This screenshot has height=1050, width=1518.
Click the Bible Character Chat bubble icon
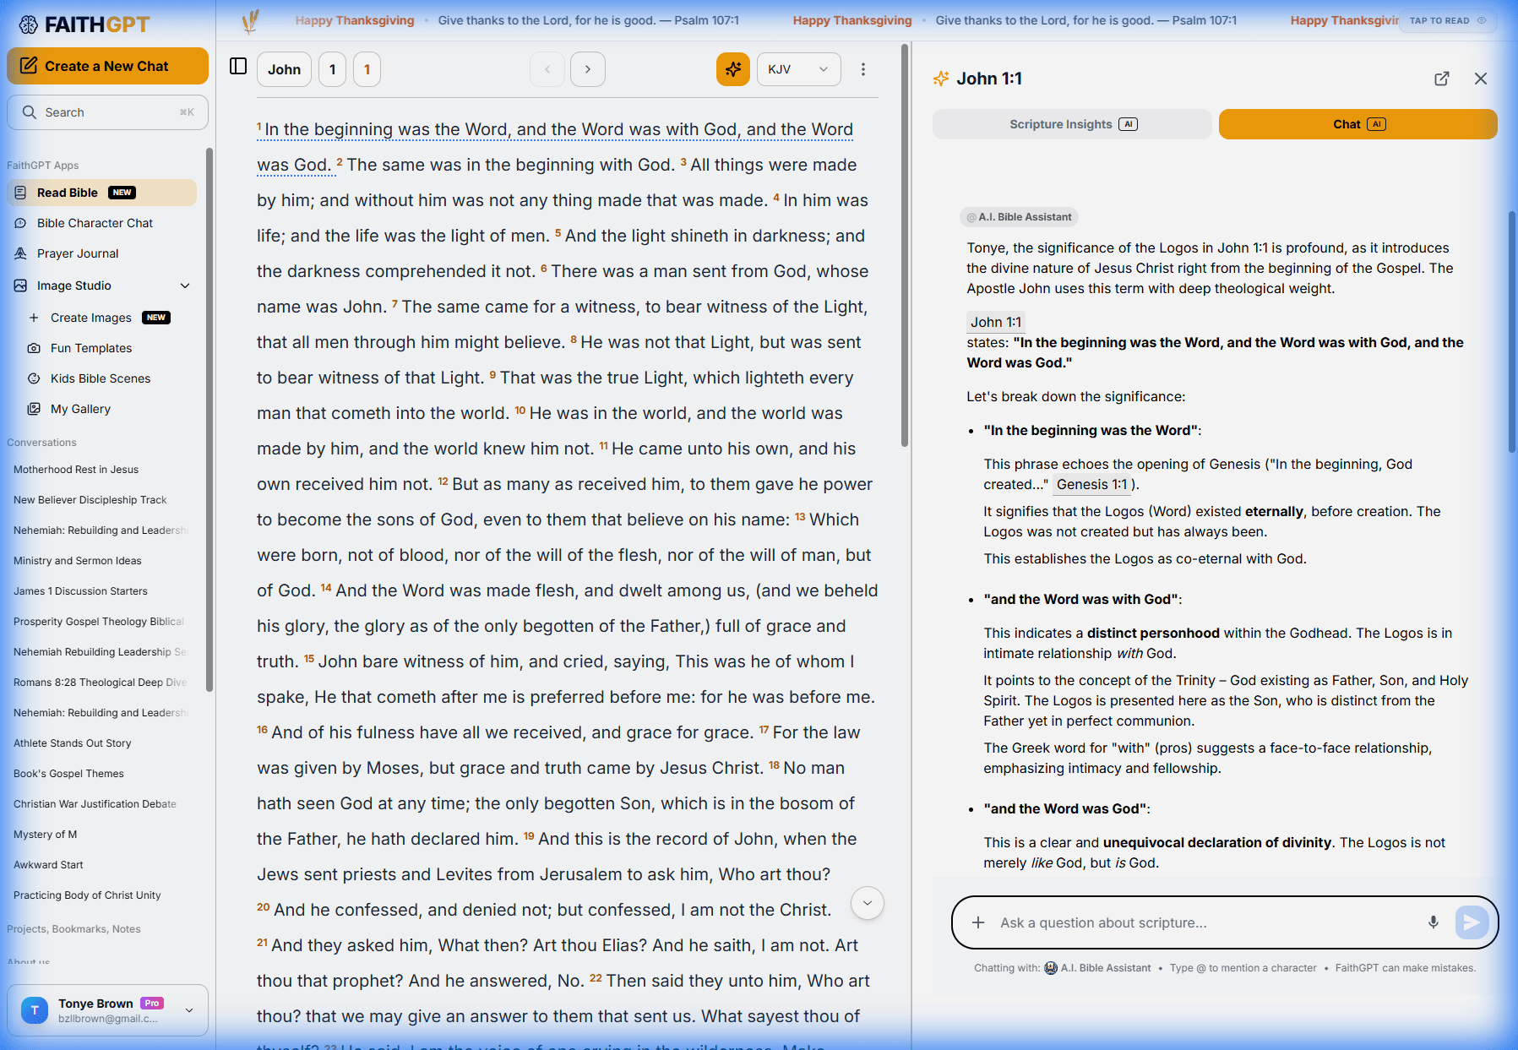click(x=21, y=223)
